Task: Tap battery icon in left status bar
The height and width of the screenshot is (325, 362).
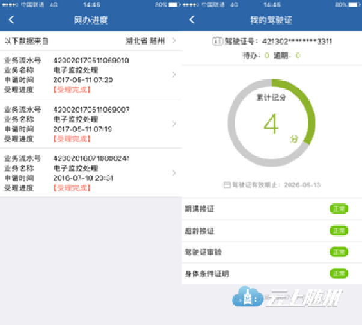Action: click(173, 4)
